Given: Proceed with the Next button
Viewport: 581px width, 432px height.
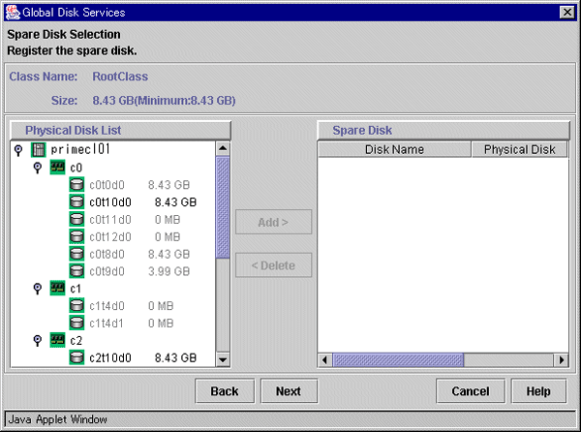Looking at the screenshot, I should (289, 391).
